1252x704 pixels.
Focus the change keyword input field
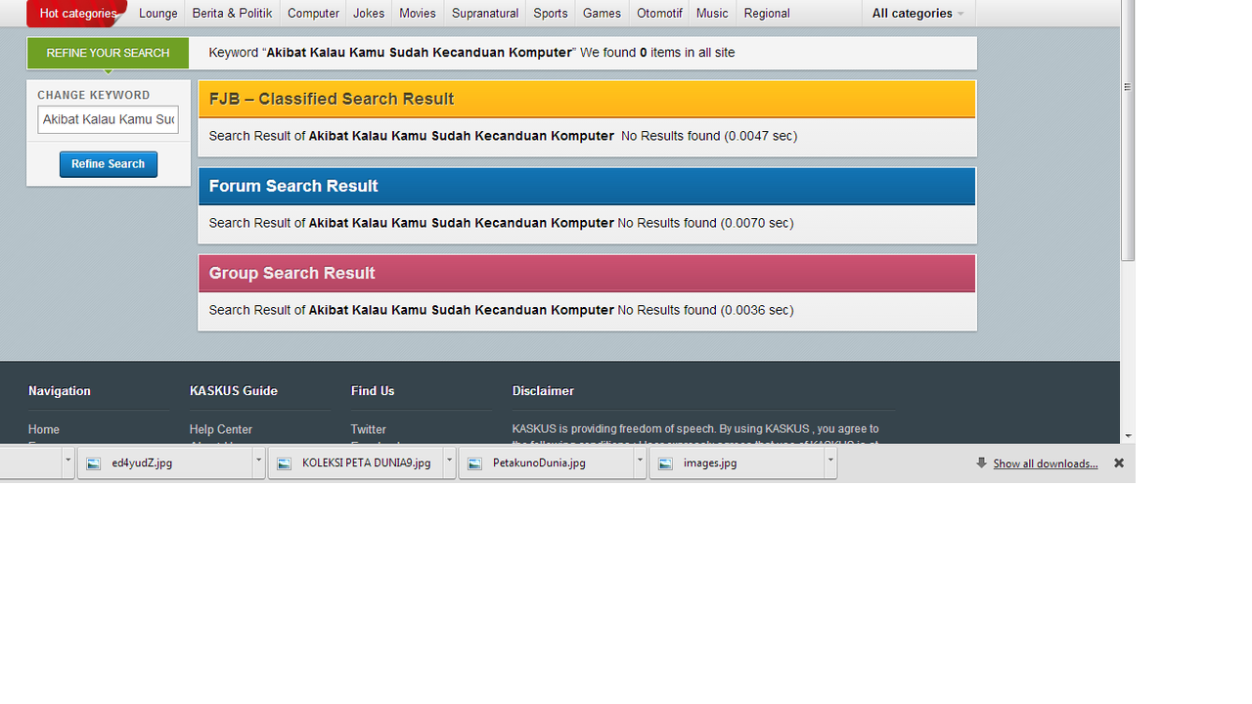point(108,119)
